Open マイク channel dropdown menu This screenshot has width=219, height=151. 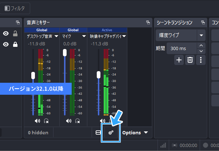pyautogui.click(x=84, y=36)
